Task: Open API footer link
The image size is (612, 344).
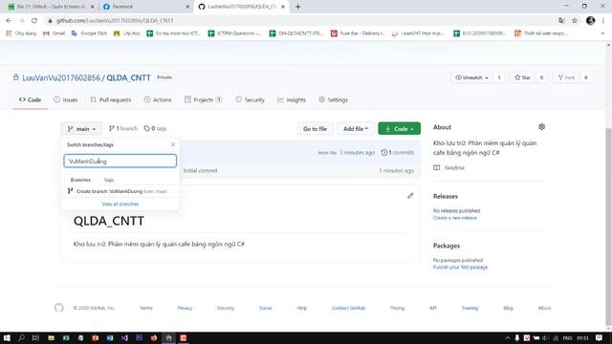Action: click(x=433, y=308)
